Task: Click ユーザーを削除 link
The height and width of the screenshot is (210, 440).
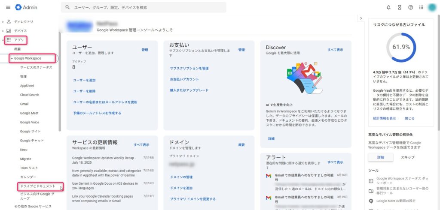Action: pyautogui.click(x=84, y=91)
